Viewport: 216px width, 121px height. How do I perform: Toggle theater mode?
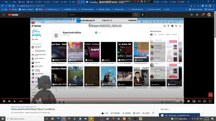click(x=199, y=101)
